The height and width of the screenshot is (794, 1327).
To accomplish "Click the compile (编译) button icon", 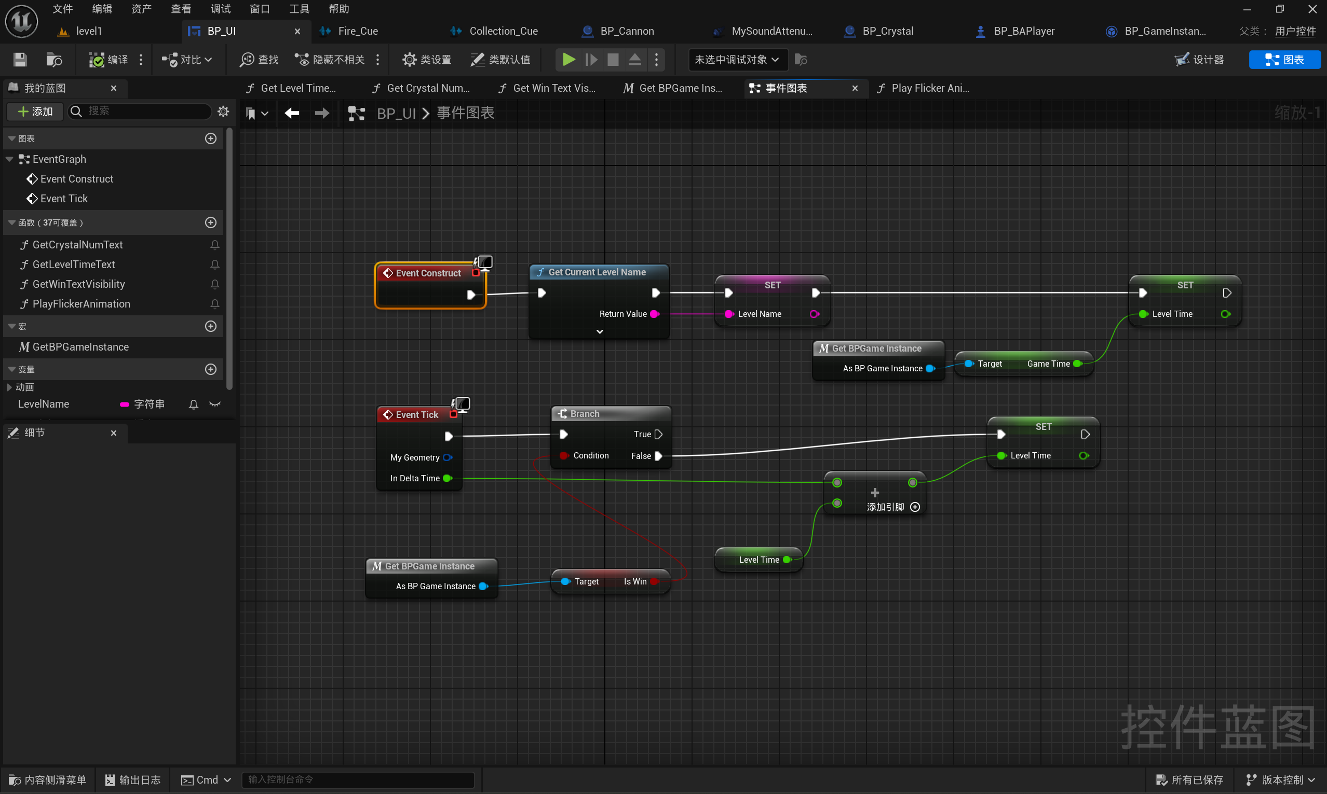I will pyautogui.click(x=97, y=60).
